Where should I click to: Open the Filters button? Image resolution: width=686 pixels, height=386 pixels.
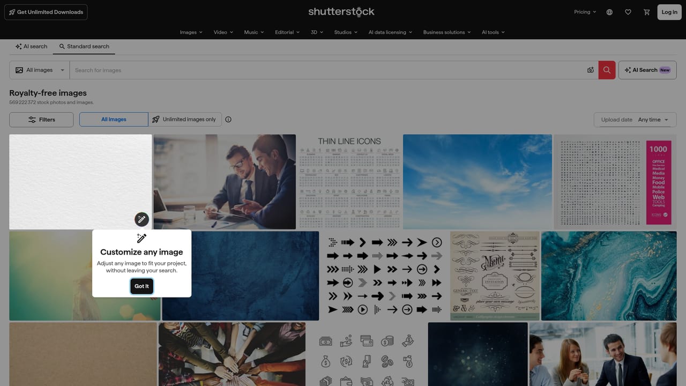(x=41, y=120)
